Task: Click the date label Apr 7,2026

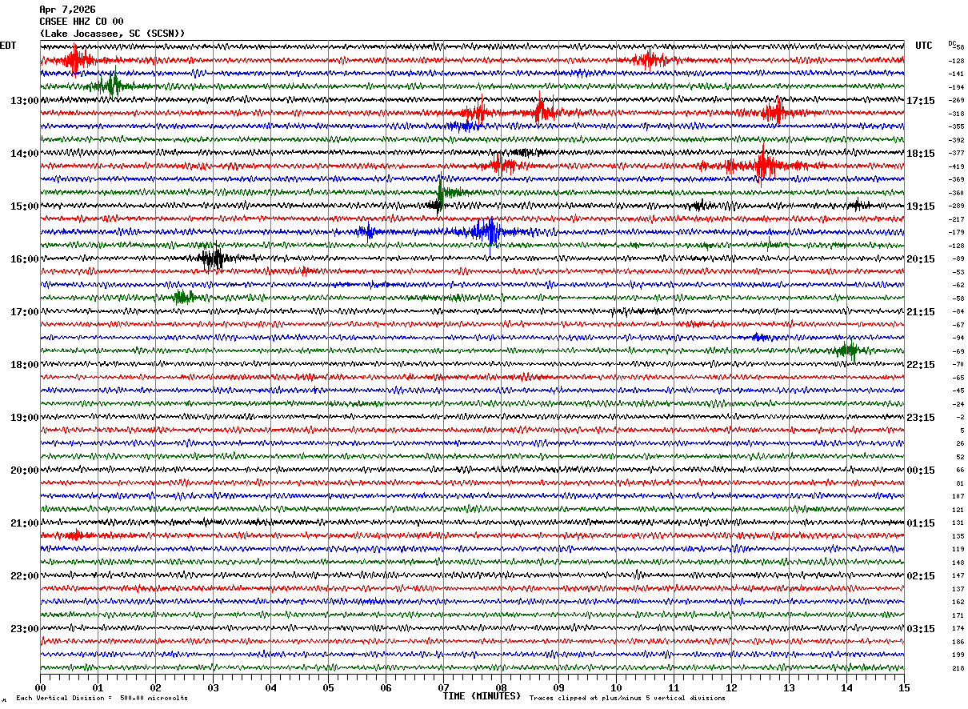Action: pyautogui.click(x=67, y=10)
